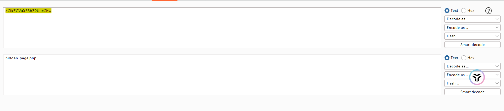Open the top panel's "Hash" dropdown

[x=472, y=36]
